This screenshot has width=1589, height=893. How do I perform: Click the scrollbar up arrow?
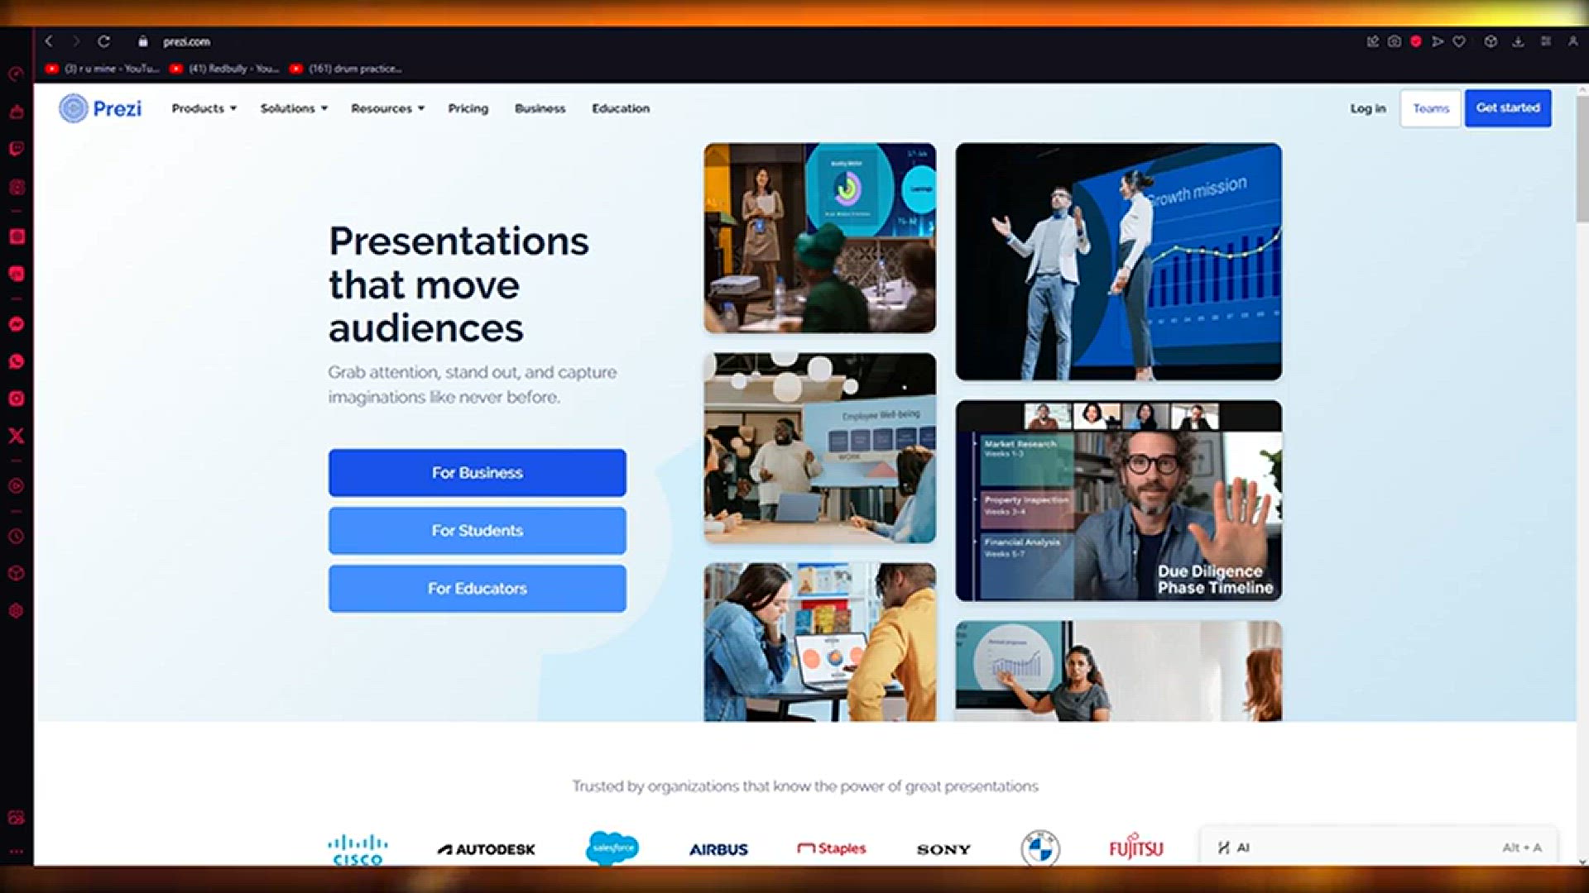pos(1582,89)
